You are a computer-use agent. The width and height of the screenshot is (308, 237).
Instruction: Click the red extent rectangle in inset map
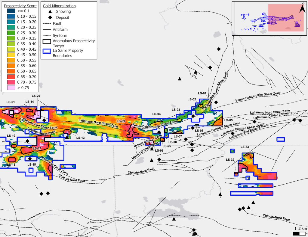[x=286, y=18]
